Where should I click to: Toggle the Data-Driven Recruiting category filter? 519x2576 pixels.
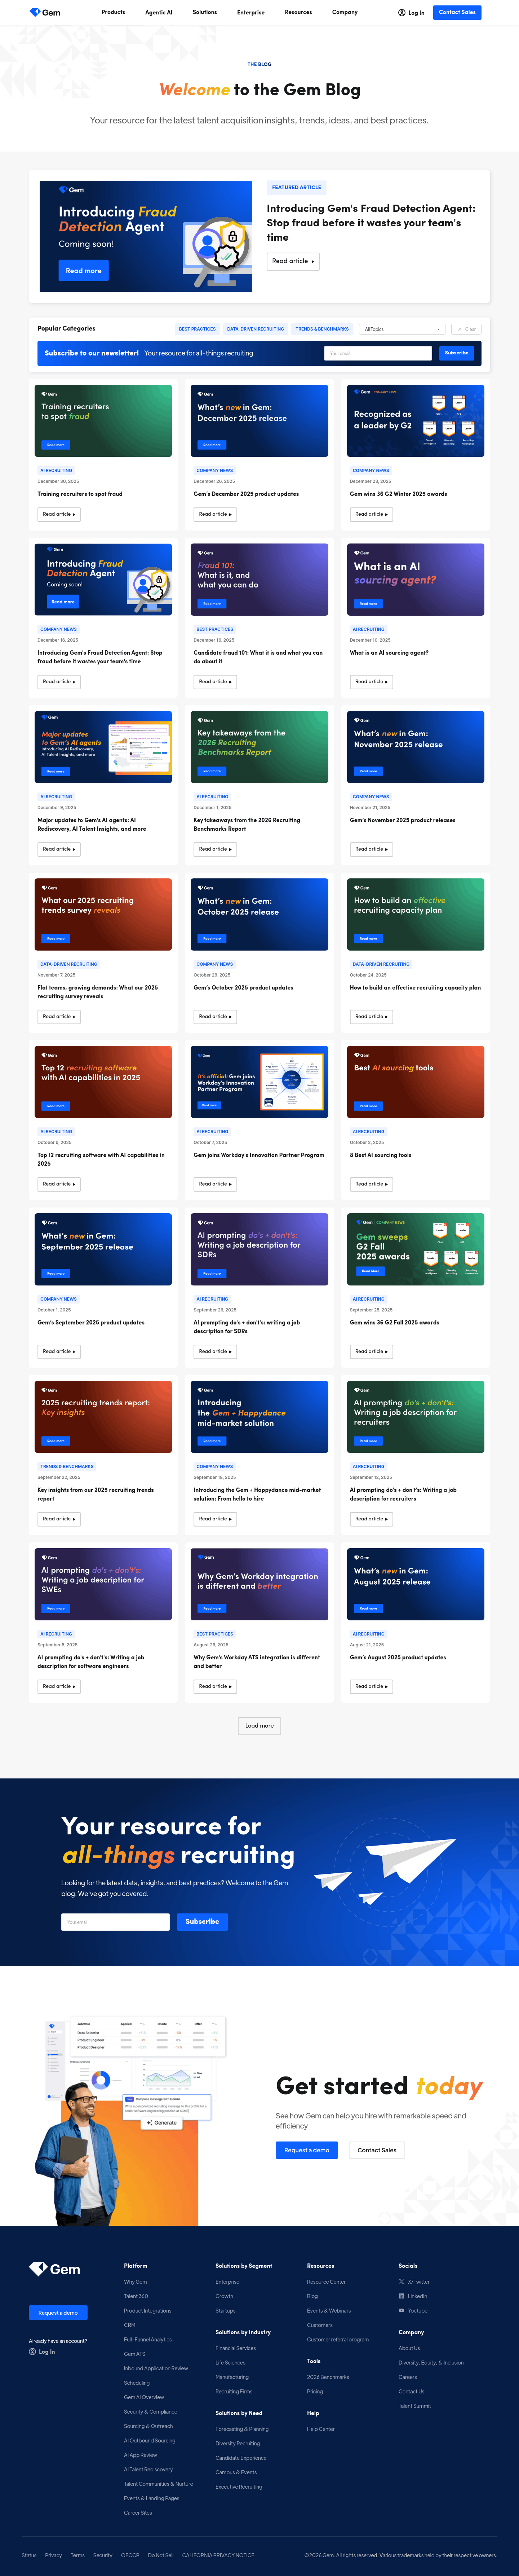tap(256, 329)
